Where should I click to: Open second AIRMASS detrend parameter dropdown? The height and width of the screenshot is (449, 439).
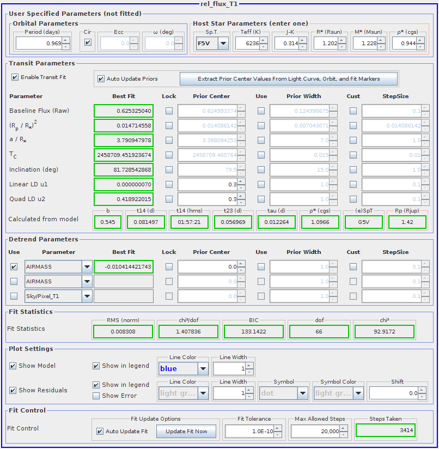click(87, 282)
